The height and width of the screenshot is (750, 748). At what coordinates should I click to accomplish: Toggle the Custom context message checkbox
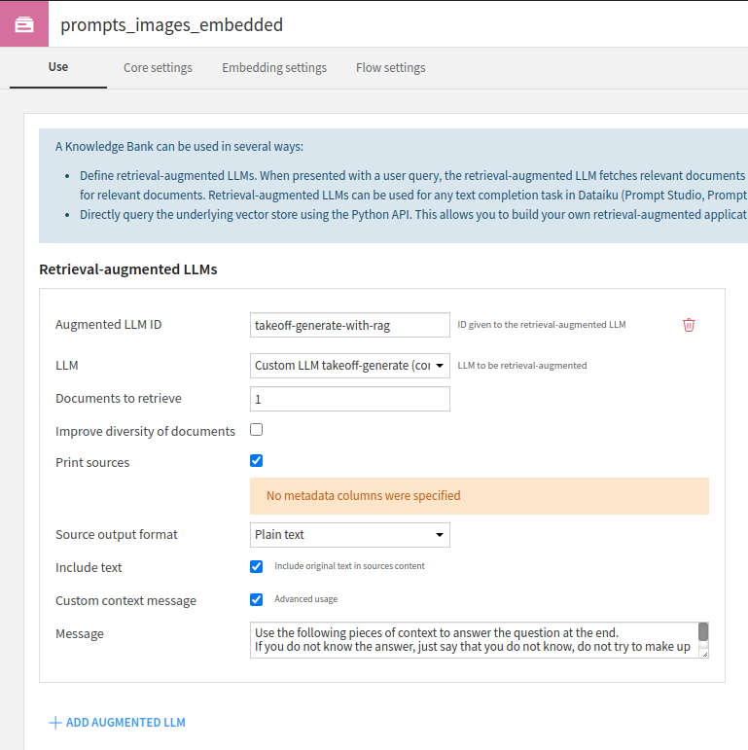pyautogui.click(x=257, y=599)
